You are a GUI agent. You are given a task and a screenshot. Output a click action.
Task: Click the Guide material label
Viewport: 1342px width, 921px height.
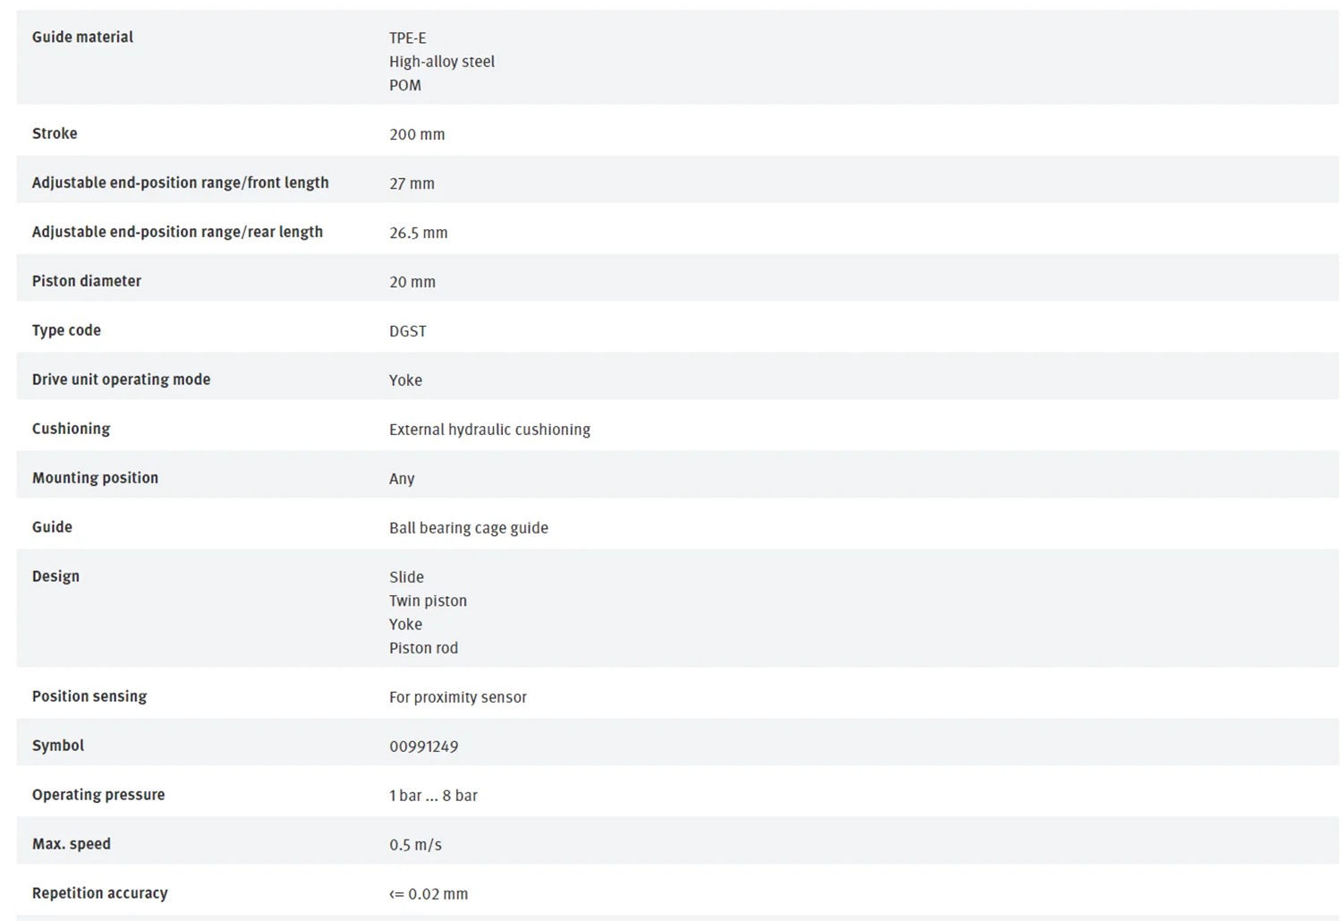tap(82, 37)
